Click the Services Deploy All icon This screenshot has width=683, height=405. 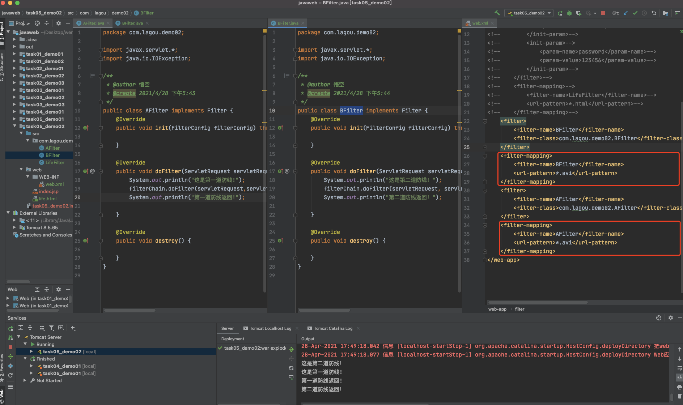coord(10,357)
